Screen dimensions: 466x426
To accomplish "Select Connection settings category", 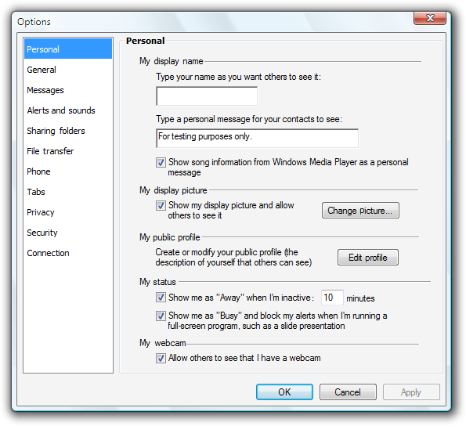I will pyautogui.click(x=68, y=253).
